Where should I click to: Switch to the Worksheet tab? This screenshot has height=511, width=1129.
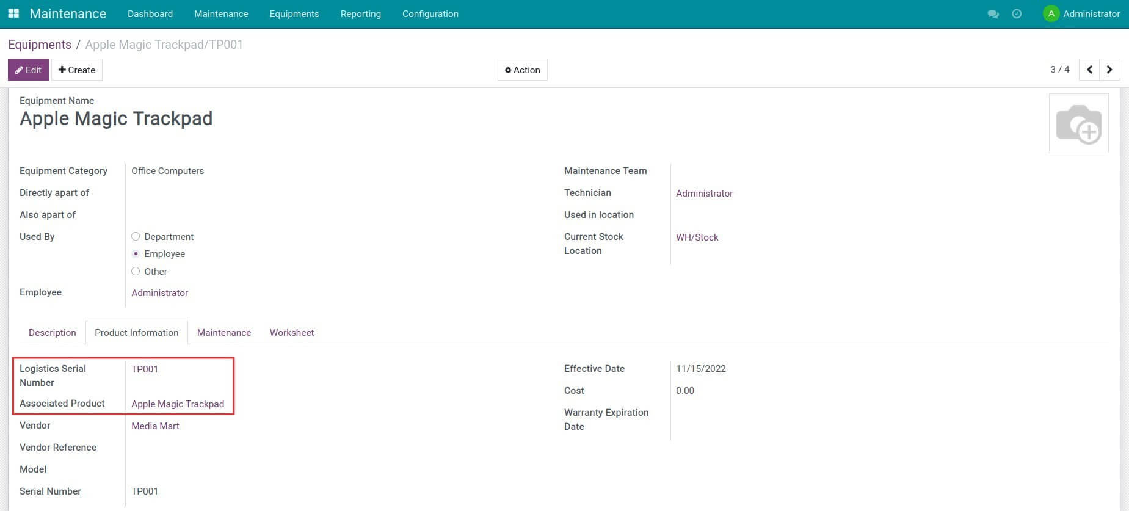point(291,333)
